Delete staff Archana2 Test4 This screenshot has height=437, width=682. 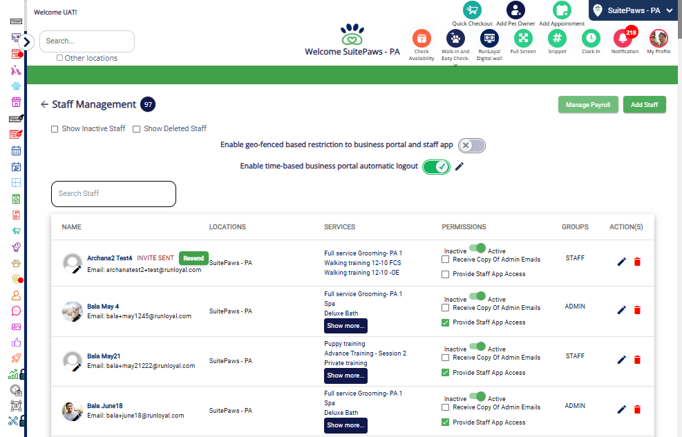pos(637,262)
